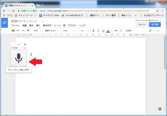
Task: Open the ファイル menu
Action: click(15, 26)
